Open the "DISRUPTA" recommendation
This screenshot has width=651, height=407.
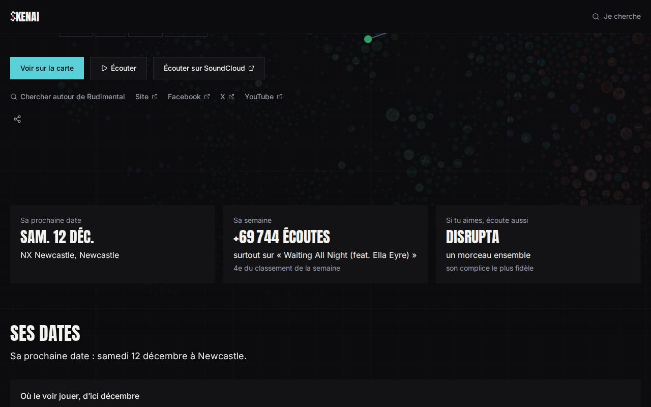(472, 237)
